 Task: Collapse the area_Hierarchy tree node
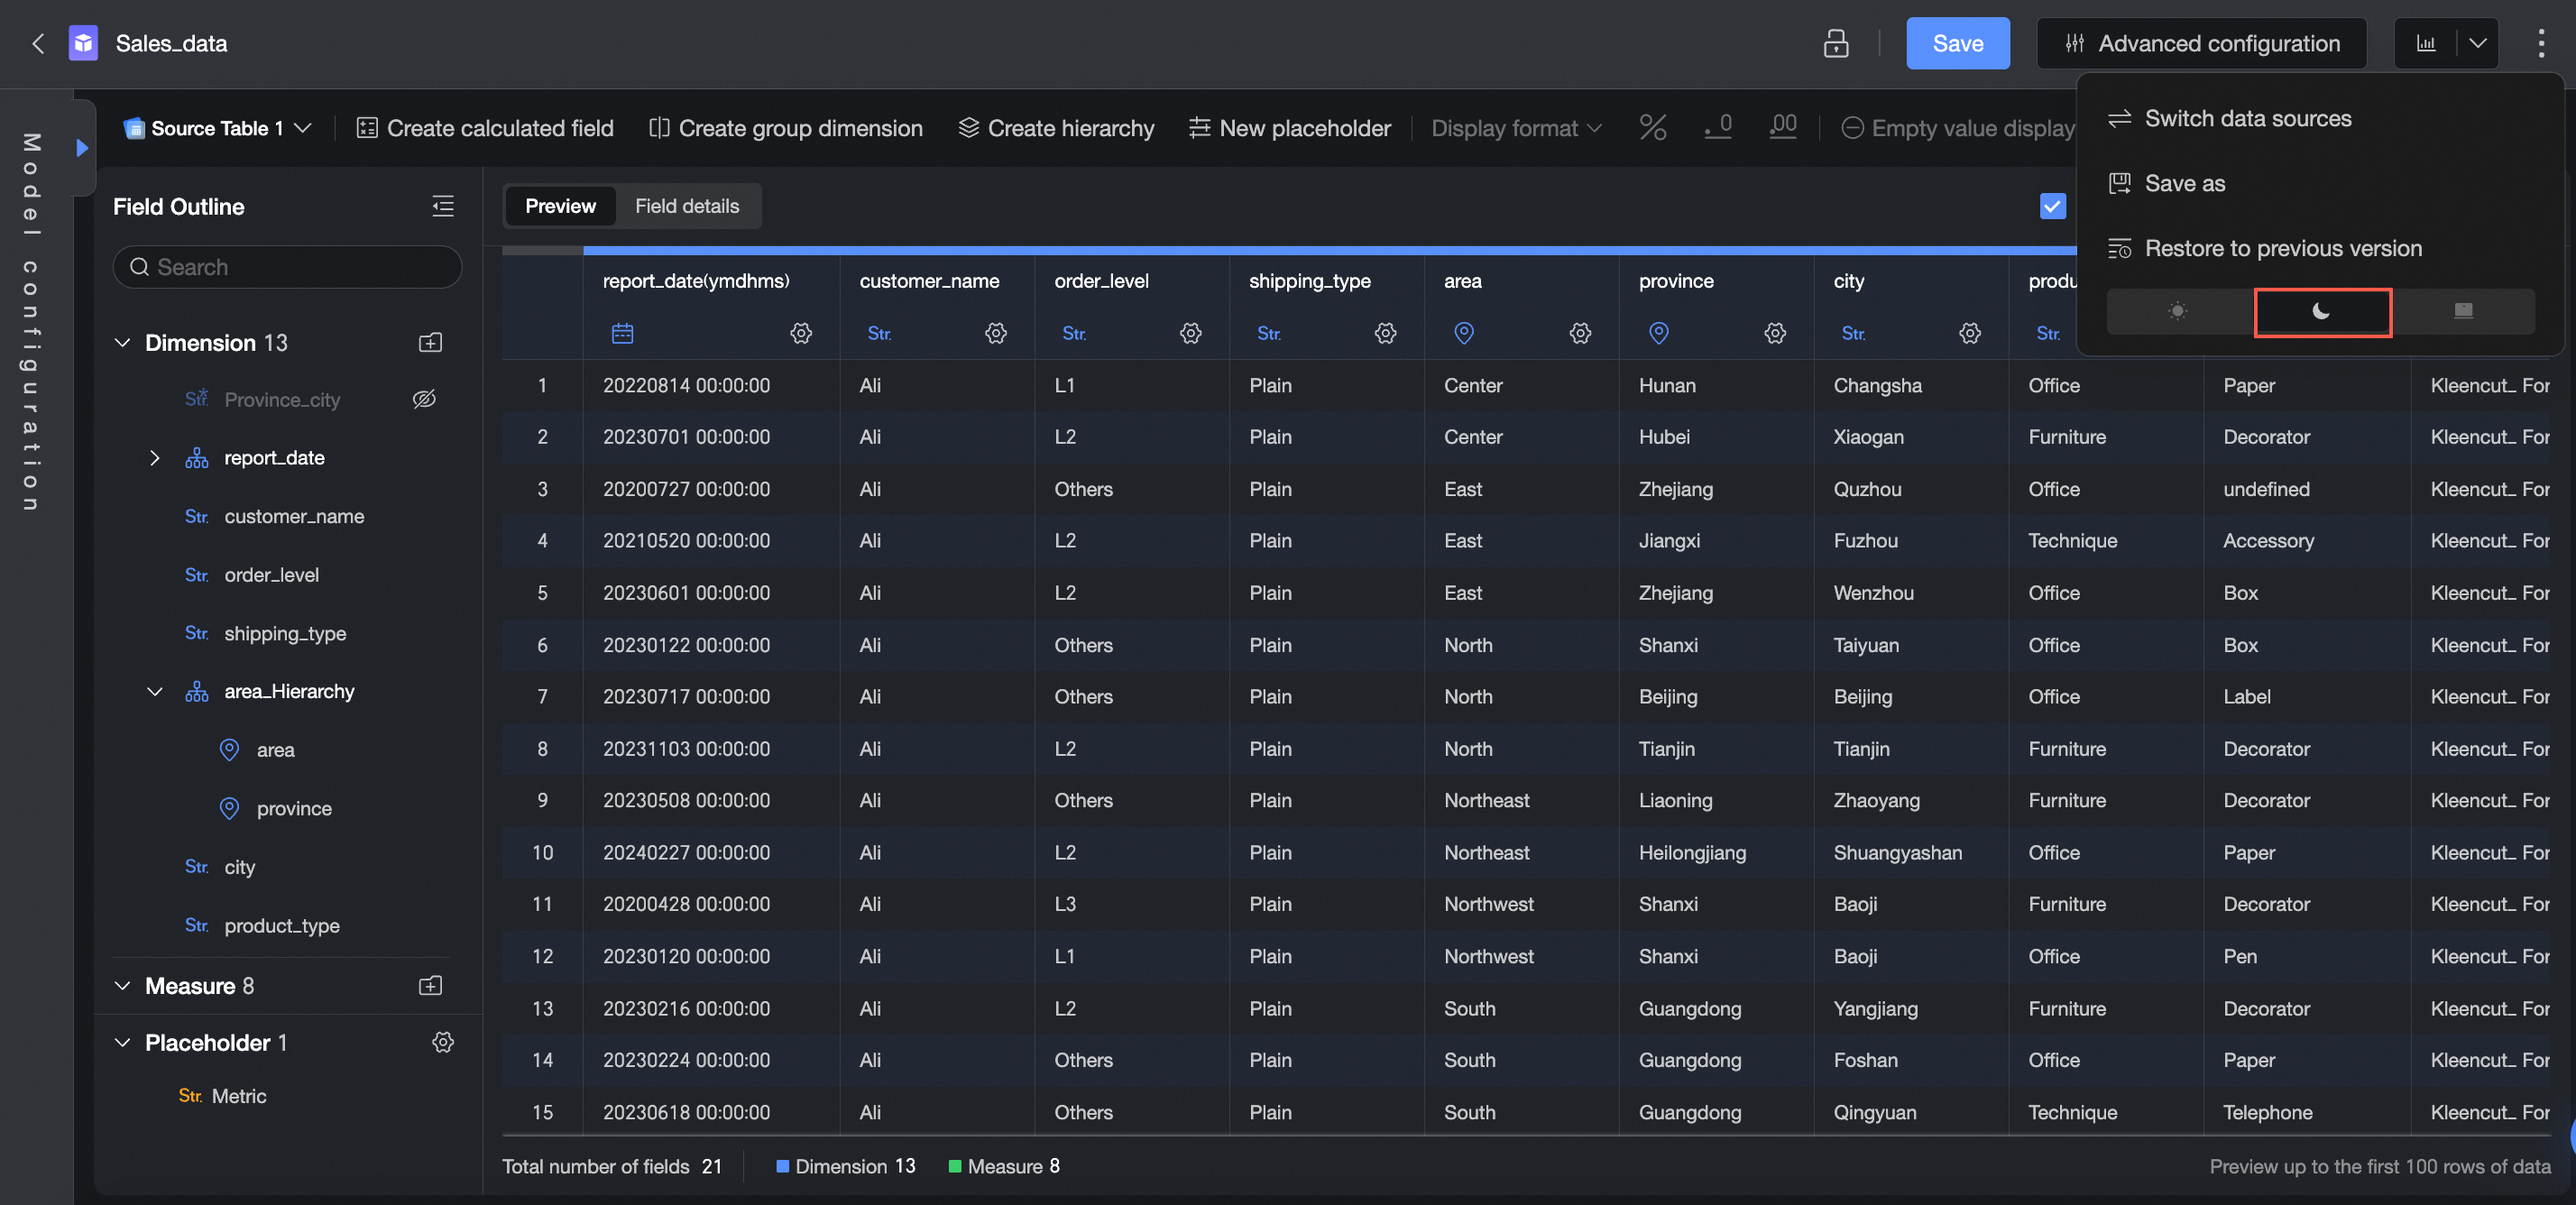click(x=154, y=692)
